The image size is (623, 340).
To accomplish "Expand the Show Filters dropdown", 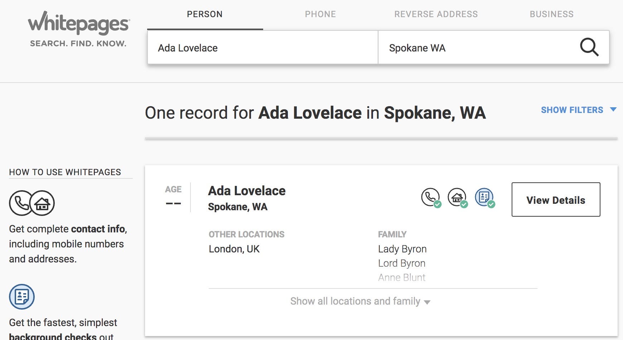I will [579, 110].
